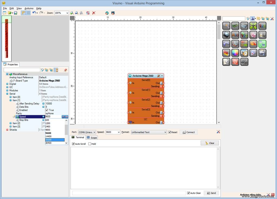Enable the Hold checkbox
Screen dimensions: 277x199
[90, 144]
